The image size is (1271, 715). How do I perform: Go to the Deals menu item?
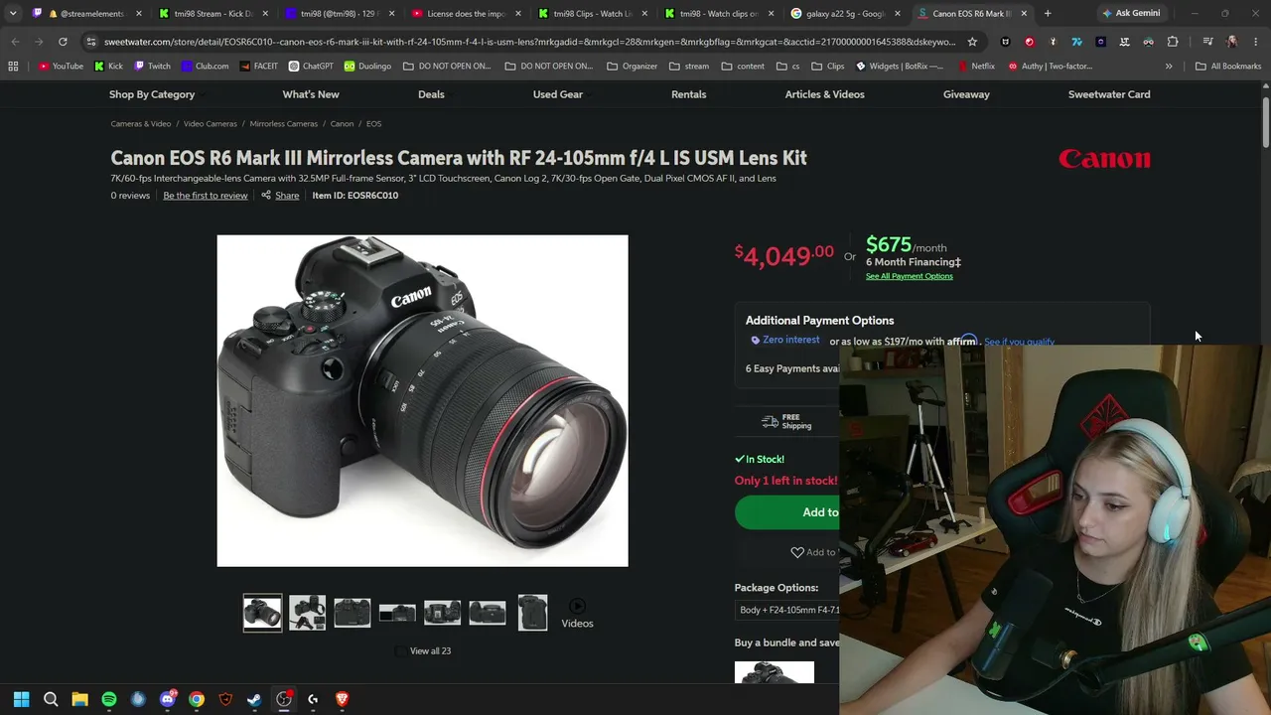[x=431, y=94]
